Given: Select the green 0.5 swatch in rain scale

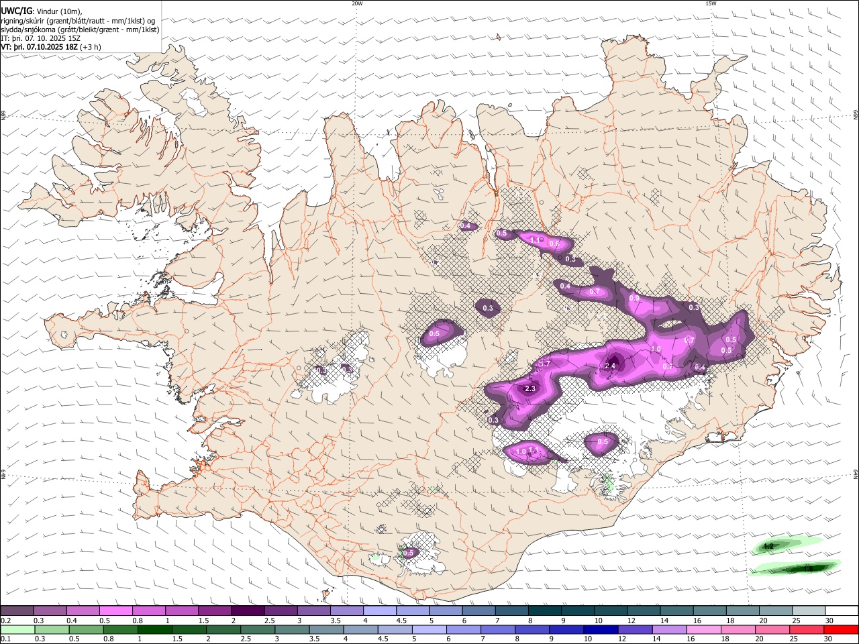Looking at the screenshot, I should (86, 629).
